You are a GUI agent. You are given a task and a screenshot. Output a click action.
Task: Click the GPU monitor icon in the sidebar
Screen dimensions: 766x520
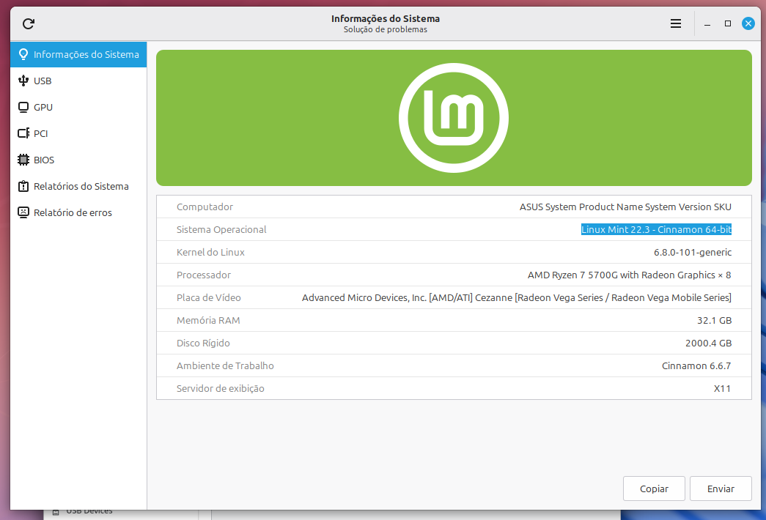23,107
